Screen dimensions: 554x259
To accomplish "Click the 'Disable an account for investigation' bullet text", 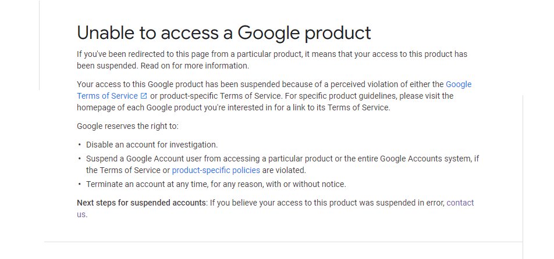I will [152, 145].
